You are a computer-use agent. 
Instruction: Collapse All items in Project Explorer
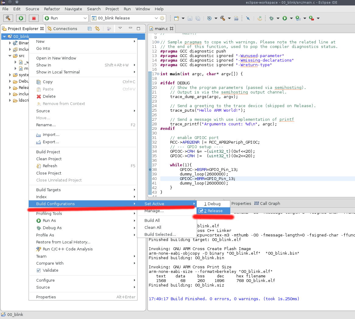click(x=89, y=28)
